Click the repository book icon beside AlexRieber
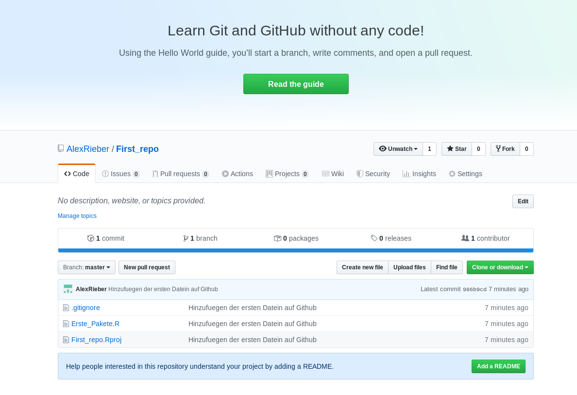 pos(61,148)
